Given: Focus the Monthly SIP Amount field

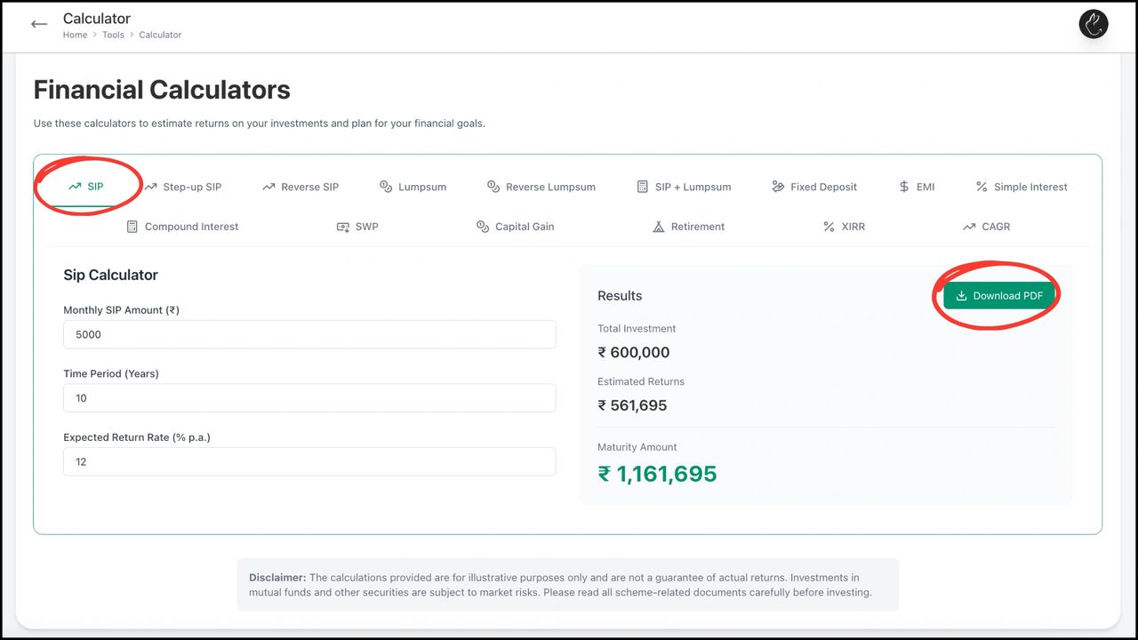Looking at the screenshot, I should 309,334.
